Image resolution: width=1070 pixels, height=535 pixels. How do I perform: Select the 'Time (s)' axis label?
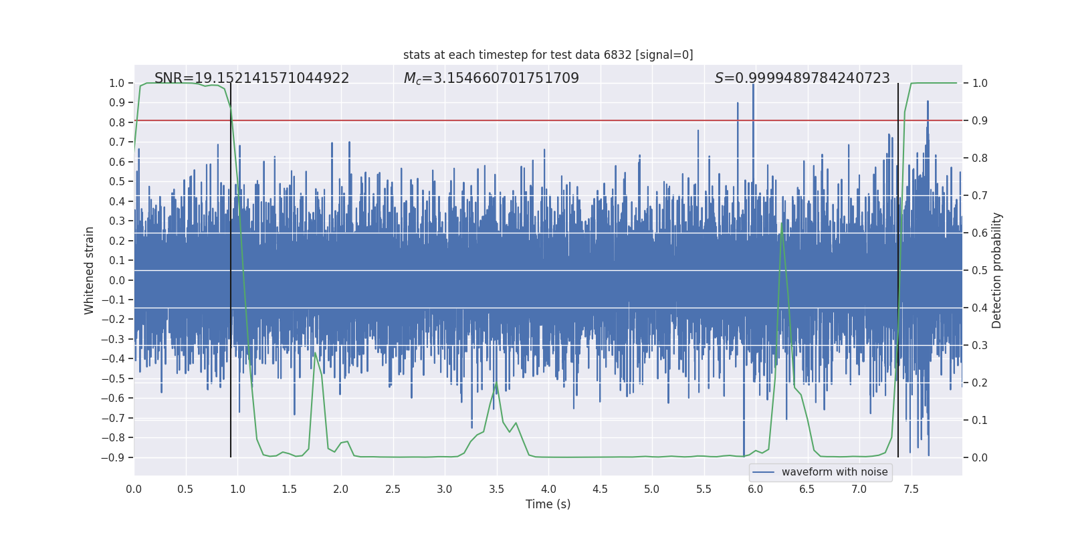548,504
